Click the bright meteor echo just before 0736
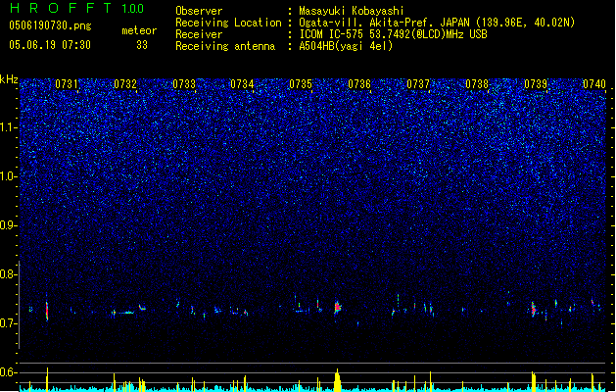 coord(338,308)
